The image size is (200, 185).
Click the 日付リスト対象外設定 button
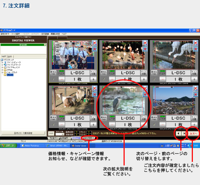23,133
